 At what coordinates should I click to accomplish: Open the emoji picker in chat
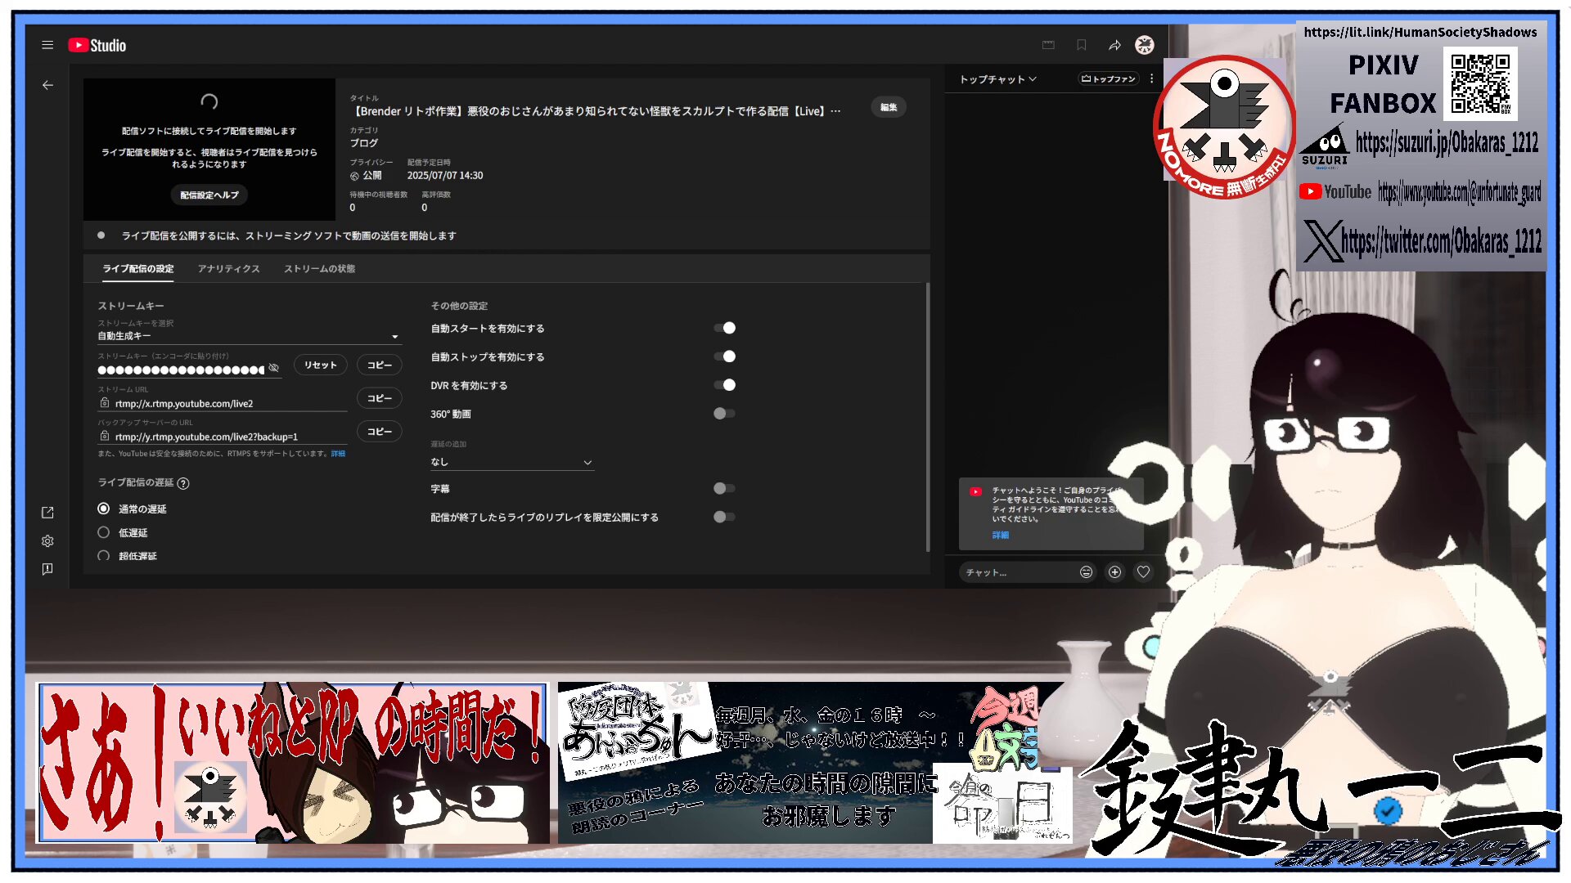1086,572
